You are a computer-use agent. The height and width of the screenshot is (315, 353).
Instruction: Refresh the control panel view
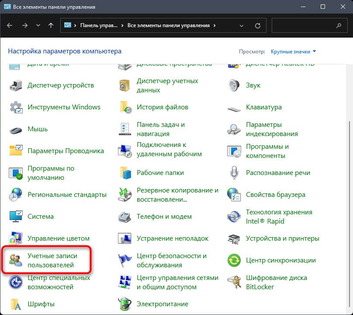tap(258, 26)
